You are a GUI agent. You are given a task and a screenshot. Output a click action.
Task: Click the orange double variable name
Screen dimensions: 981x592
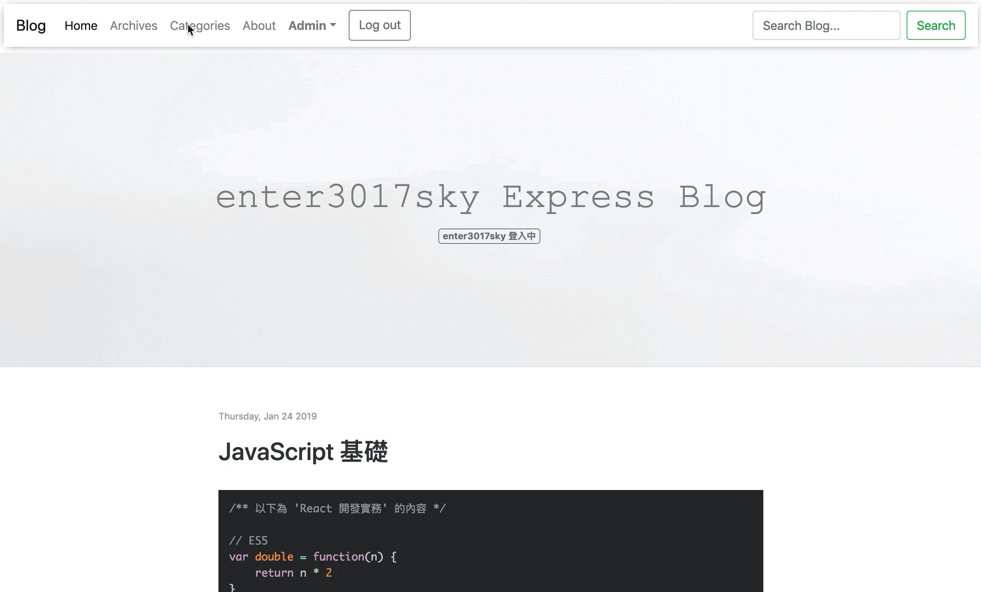[274, 557]
